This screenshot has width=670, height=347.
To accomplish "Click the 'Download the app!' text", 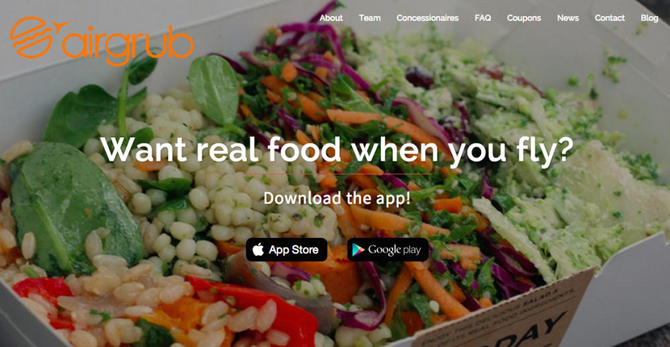I will pyautogui.click(x=337, y=198).
